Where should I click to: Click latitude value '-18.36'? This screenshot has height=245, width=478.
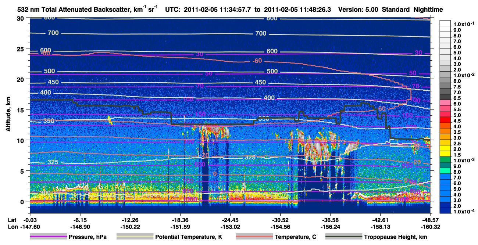(x=180, y=220)
